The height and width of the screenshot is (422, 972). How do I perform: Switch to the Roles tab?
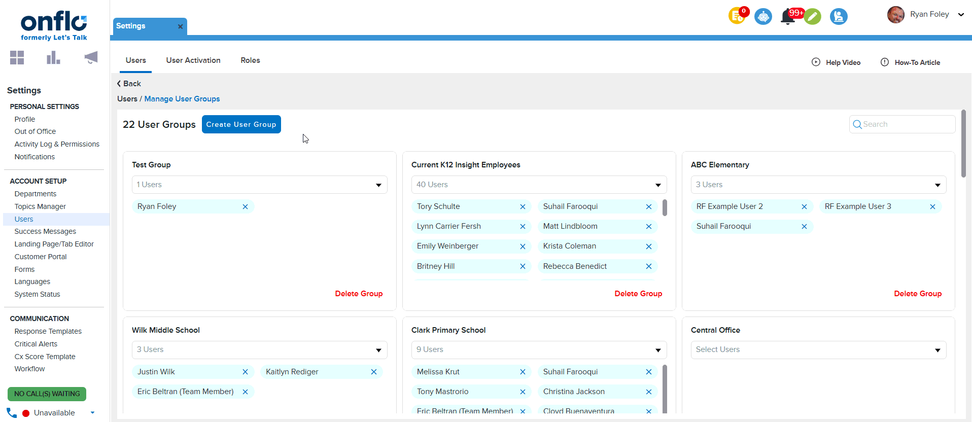point(250,60)
